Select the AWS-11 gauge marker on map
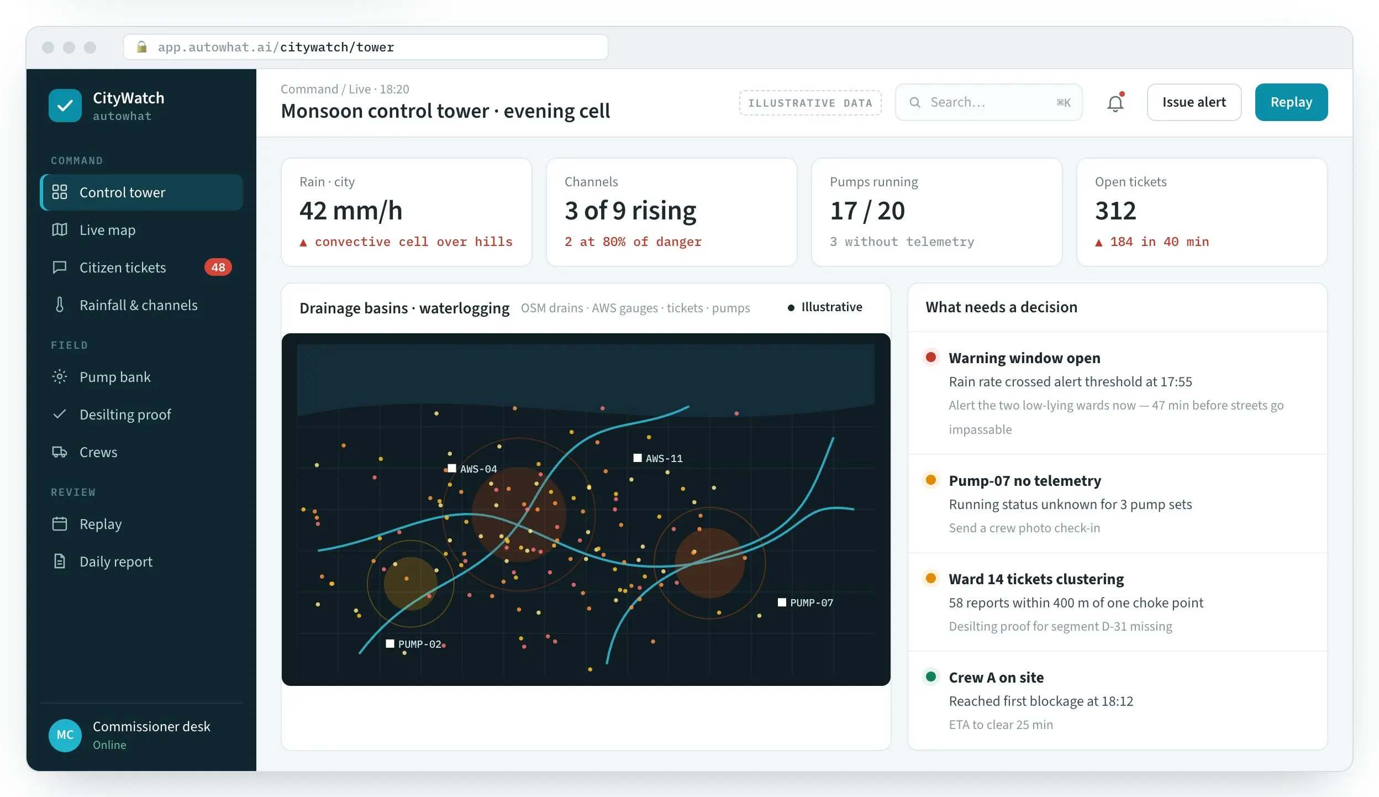1379x797 pixels. (638, 458)
